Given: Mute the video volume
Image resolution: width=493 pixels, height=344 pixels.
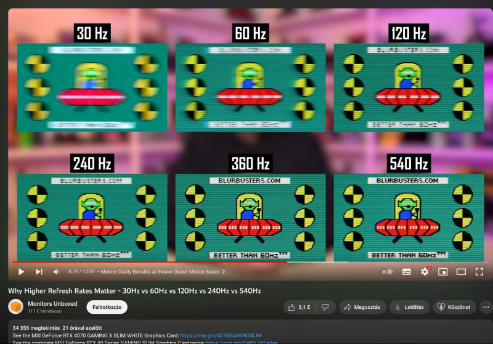Looking at the screenshot, I should click(x=56, y=272).
